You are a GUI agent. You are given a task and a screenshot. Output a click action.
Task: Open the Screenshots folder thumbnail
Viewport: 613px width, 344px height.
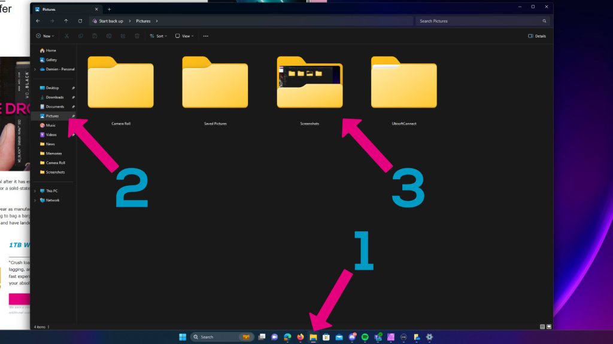click(x=309, y=84)
